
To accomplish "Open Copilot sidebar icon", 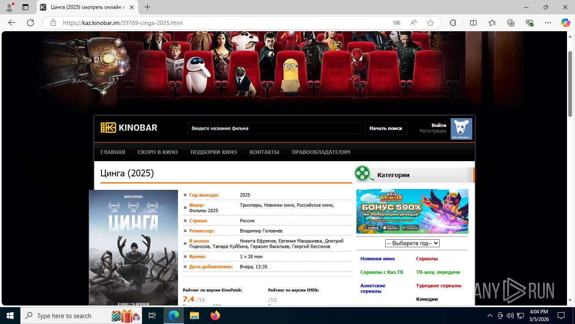I will (566, 23).
